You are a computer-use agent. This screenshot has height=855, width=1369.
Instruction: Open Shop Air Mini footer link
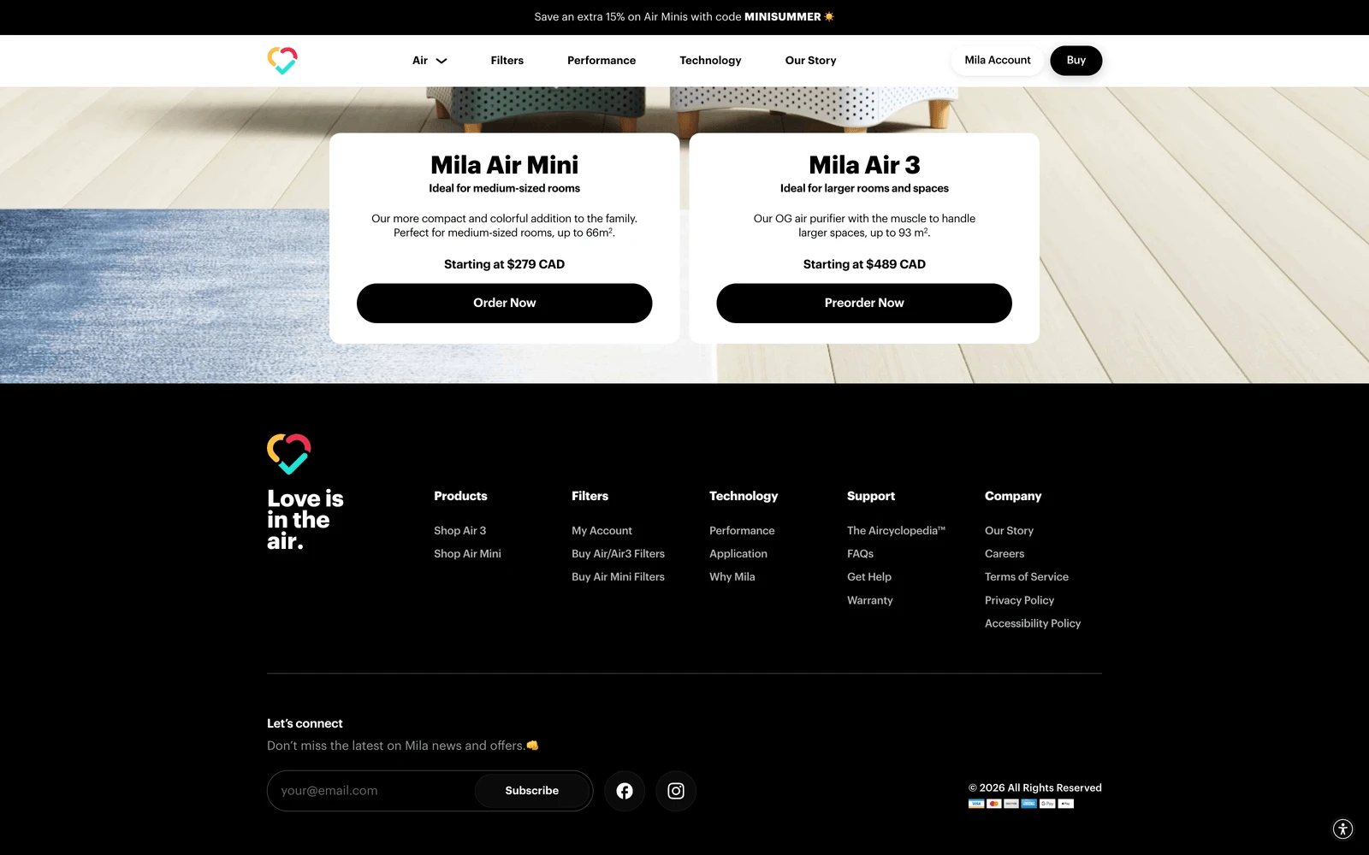coord(467,554)
